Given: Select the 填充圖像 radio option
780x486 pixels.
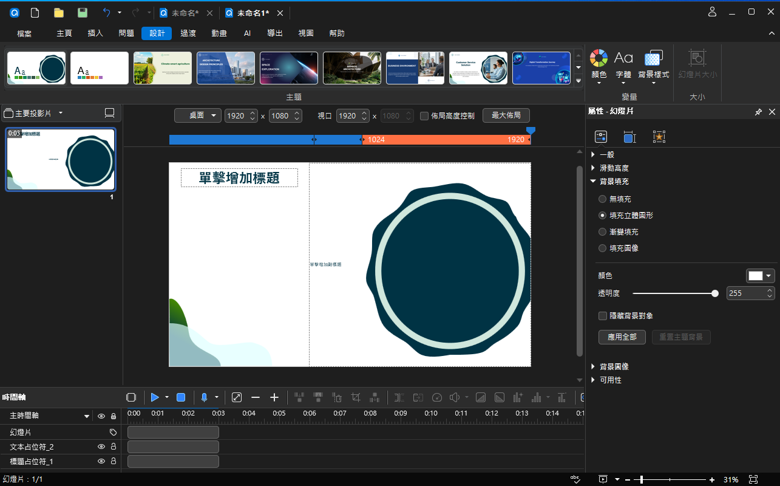Looking at the screenshot, I should click(602, 248).
